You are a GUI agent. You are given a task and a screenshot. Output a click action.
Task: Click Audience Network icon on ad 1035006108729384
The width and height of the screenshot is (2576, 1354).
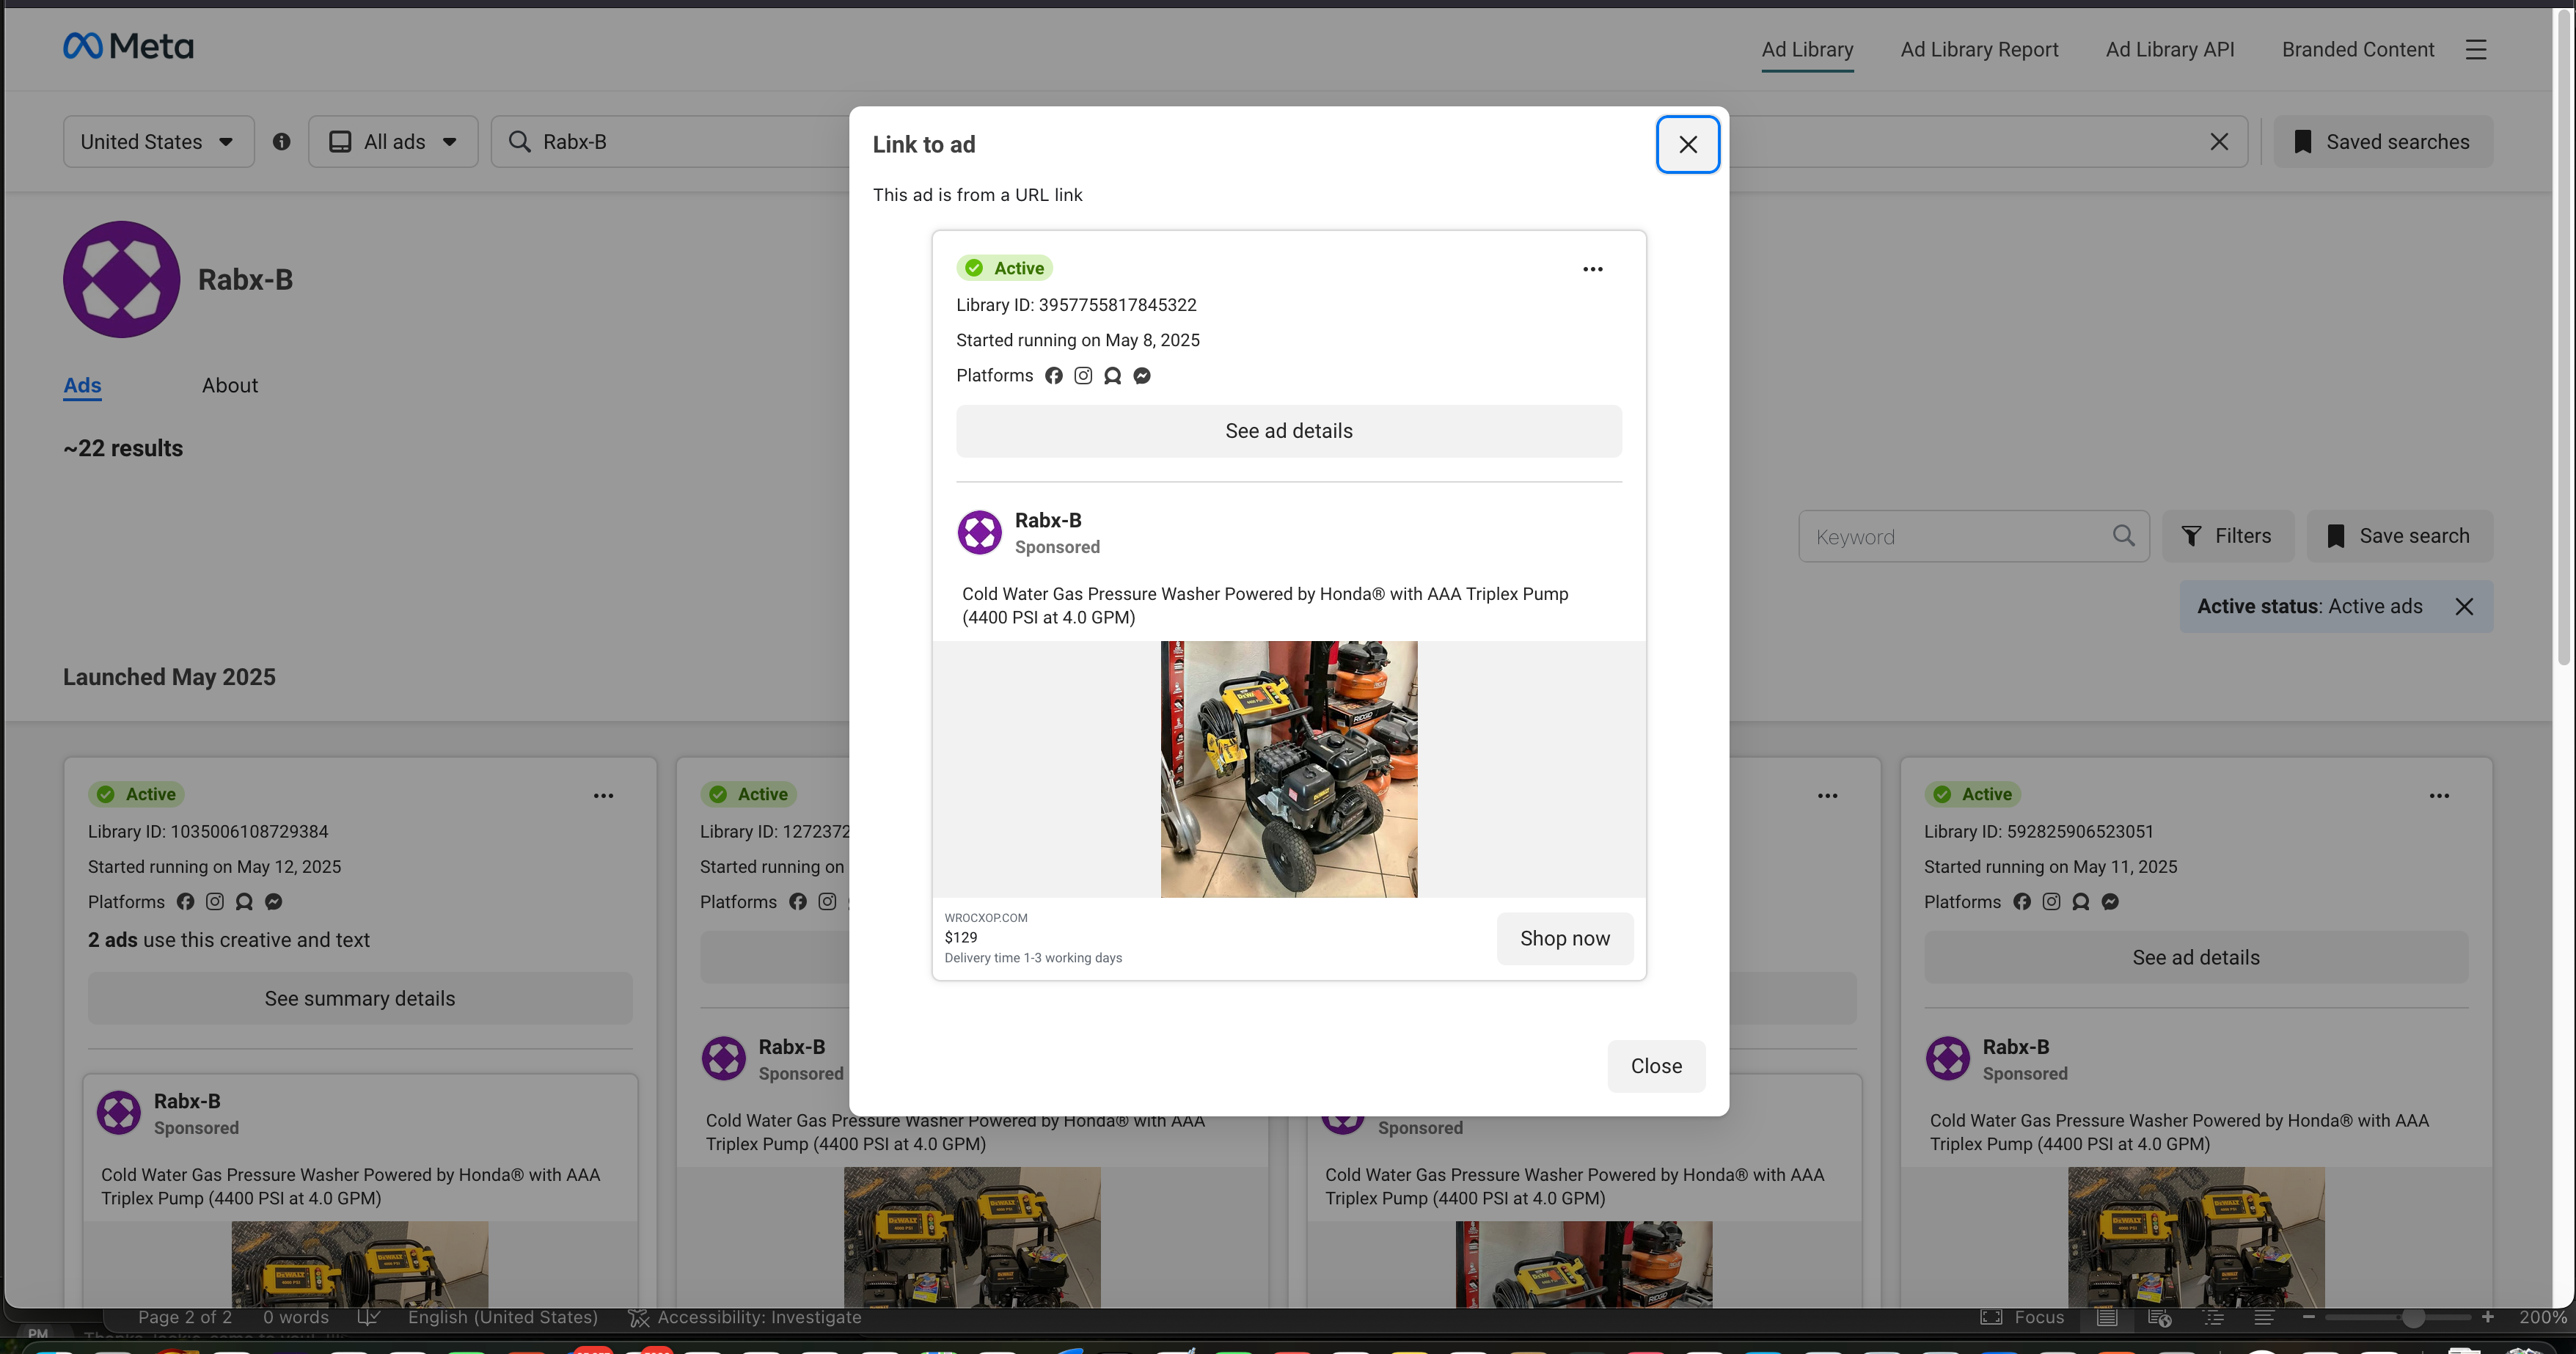pyautogui.click(x=244, y=902)
